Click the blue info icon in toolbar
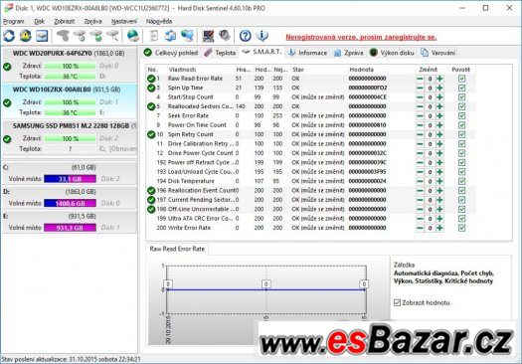The height and width of the screenshot is (364, 522). [x=262, y=36]
